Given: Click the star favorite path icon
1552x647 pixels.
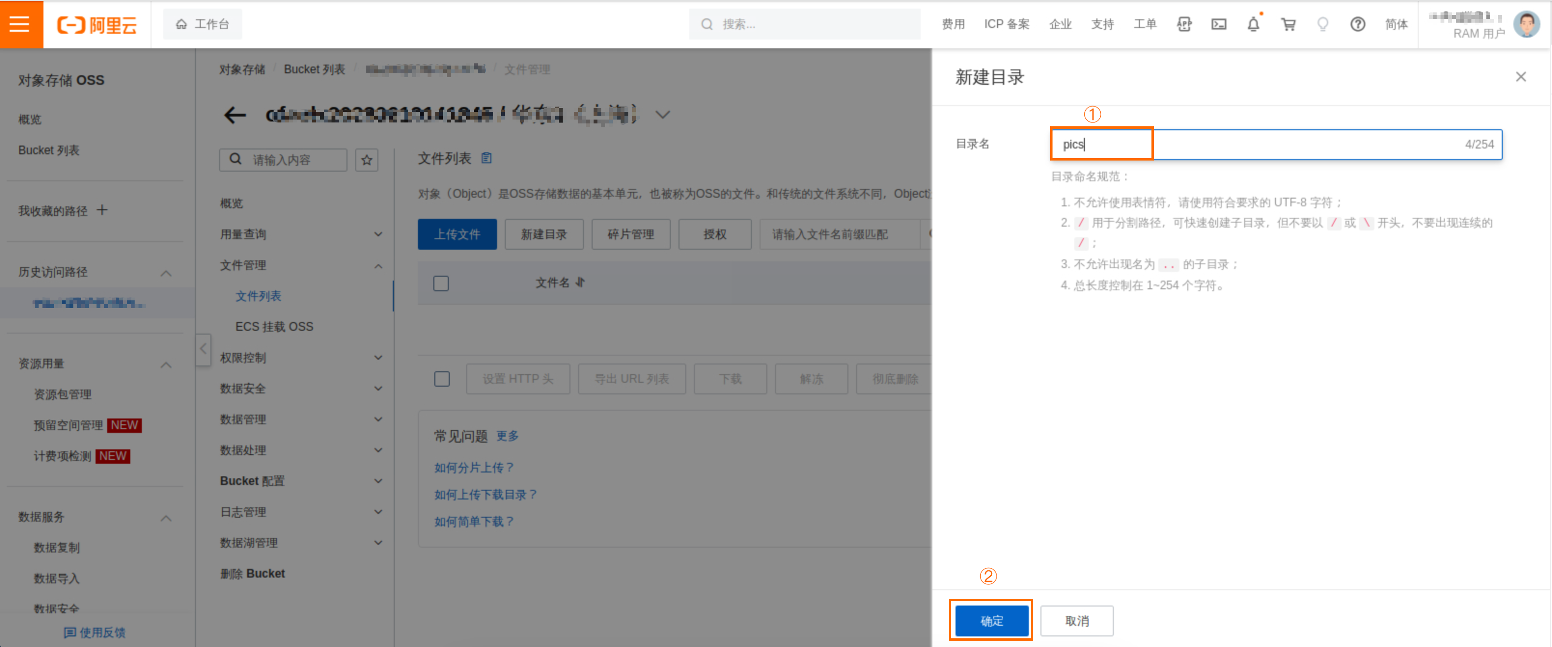Looking at the screenshot, I should 366,160.
